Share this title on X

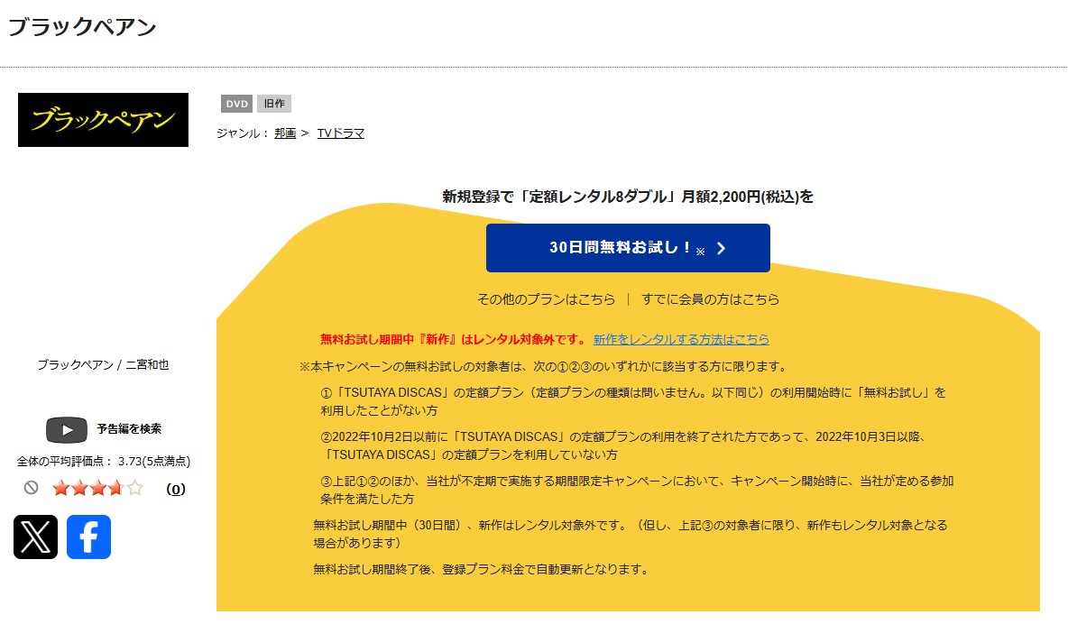point(35,537)
